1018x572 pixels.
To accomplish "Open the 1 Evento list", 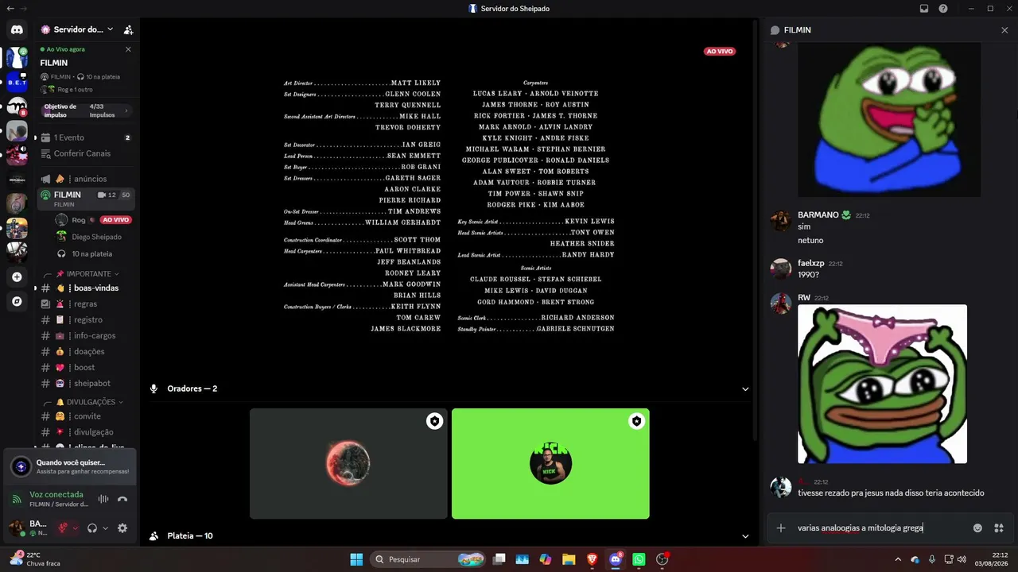I will click(x=87, y=137).
